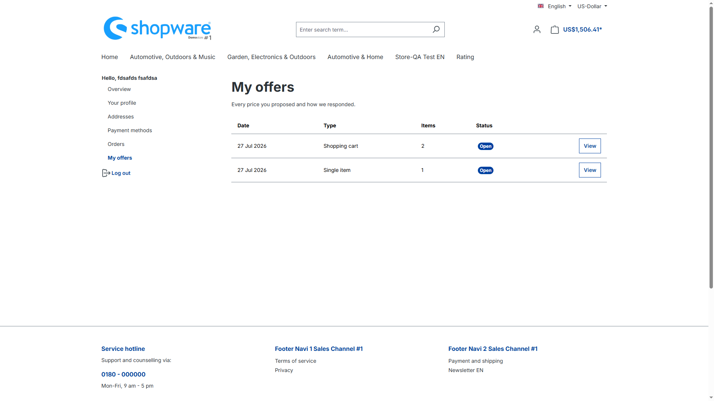Open Store-QA Test EN category
This screenshot has width=714, height=401.
419,57
